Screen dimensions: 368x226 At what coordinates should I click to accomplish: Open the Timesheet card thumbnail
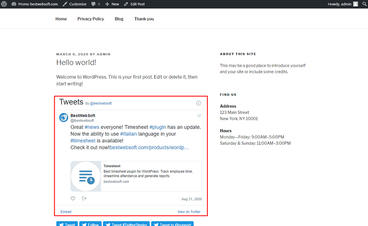click(86, 176)
